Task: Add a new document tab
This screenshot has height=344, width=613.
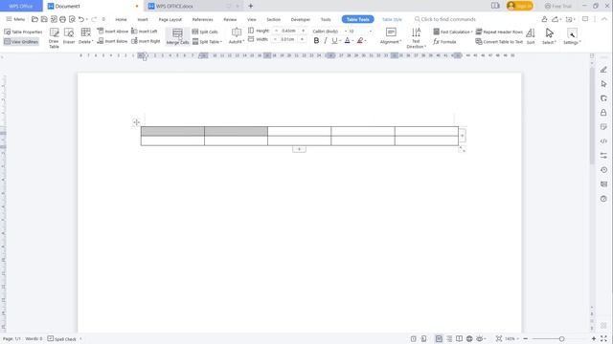Action: tap(251, 6)
